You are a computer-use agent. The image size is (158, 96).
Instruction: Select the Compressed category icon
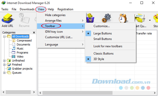click(x=14, y=40)
